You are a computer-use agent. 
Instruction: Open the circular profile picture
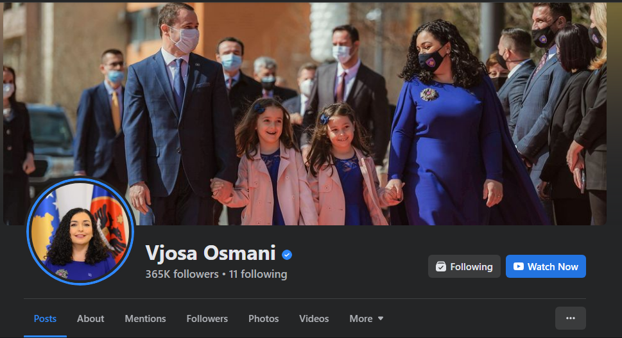80,232
